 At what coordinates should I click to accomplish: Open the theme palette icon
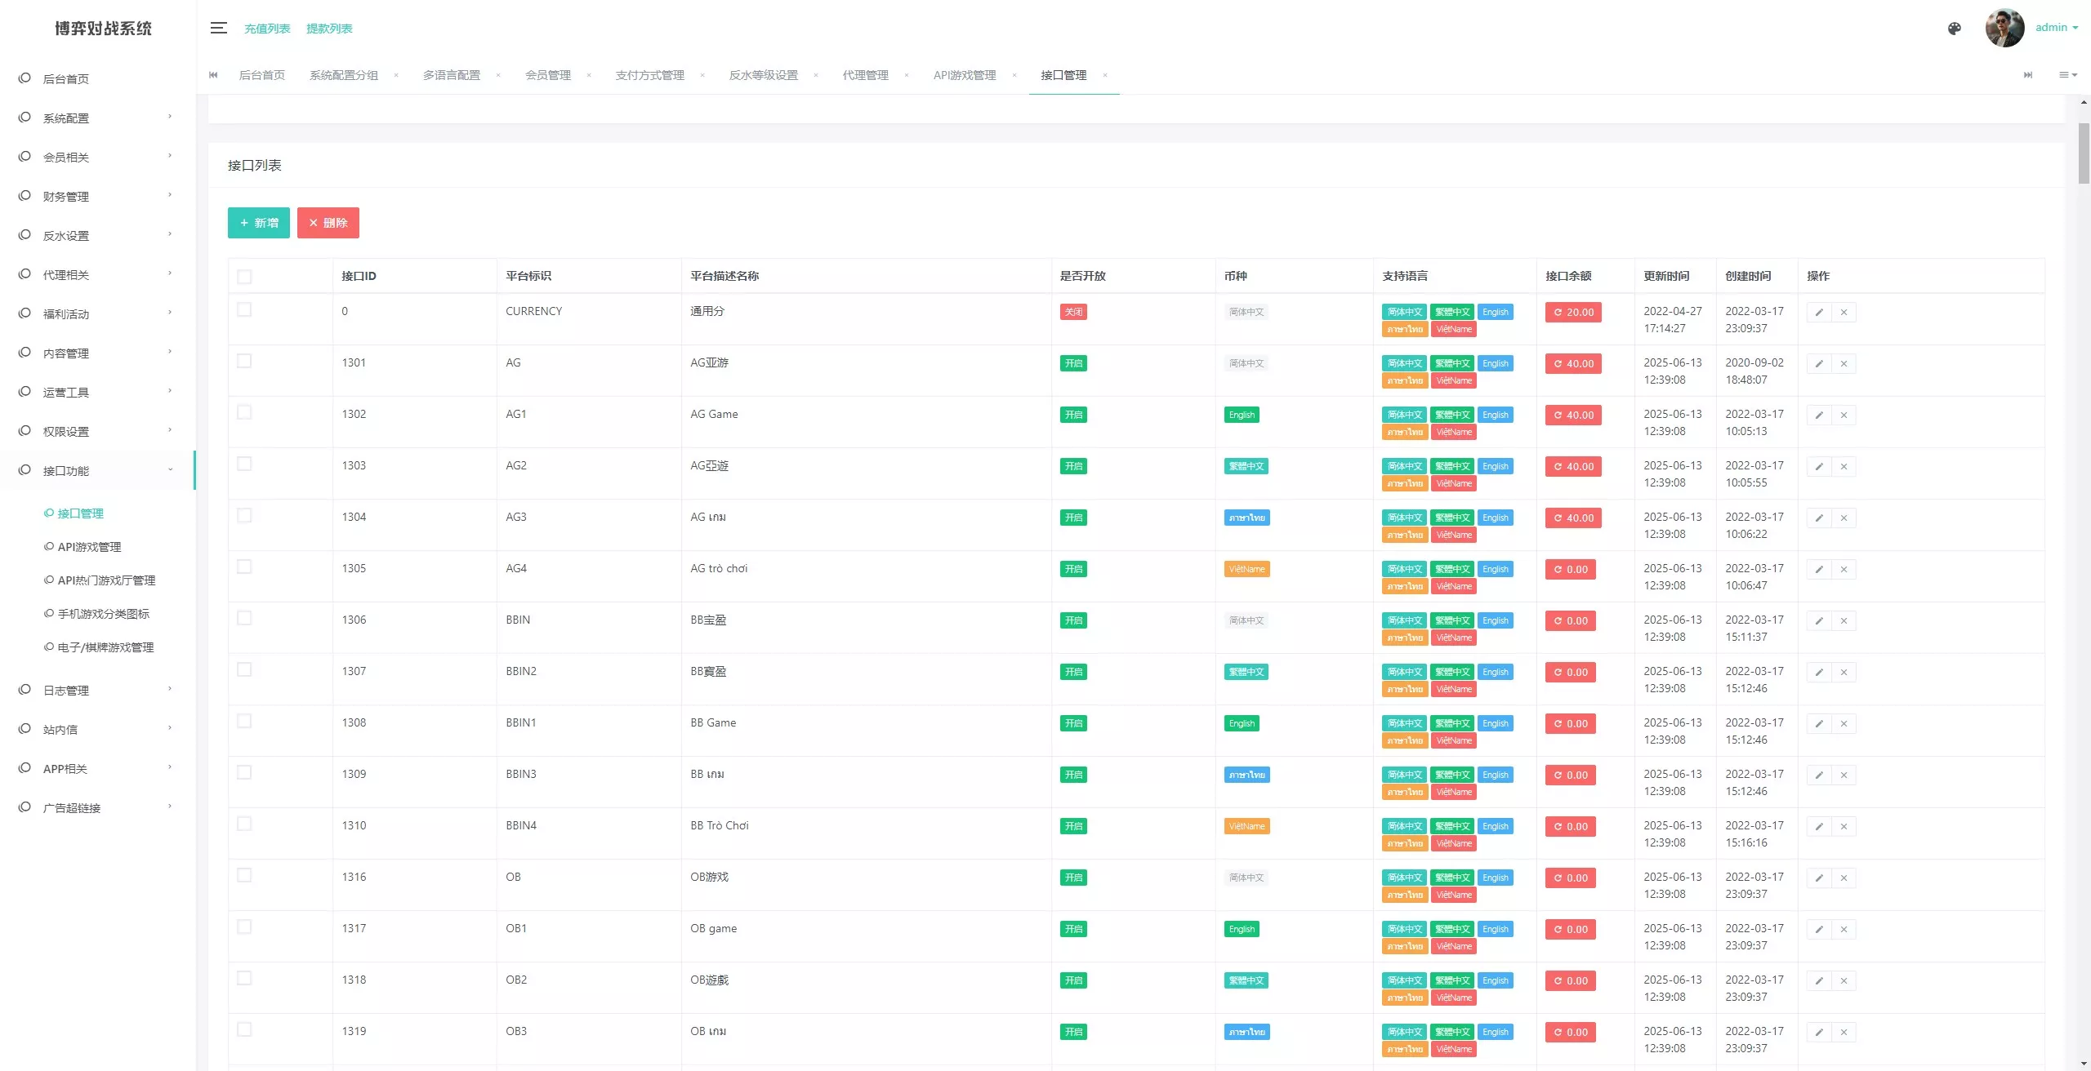tap(1954, 29)
